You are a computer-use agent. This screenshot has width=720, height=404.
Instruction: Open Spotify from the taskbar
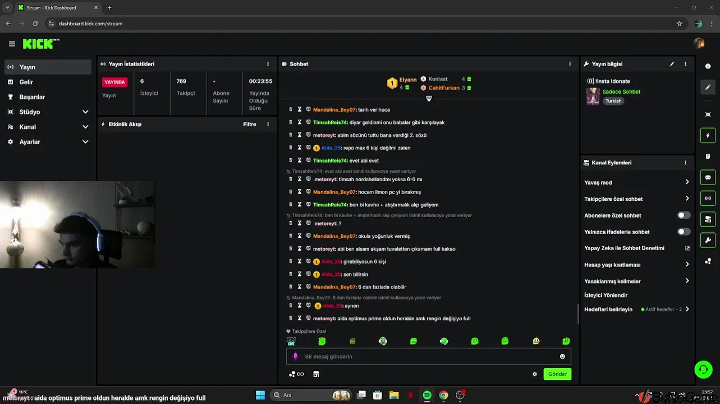pos(427,395)
